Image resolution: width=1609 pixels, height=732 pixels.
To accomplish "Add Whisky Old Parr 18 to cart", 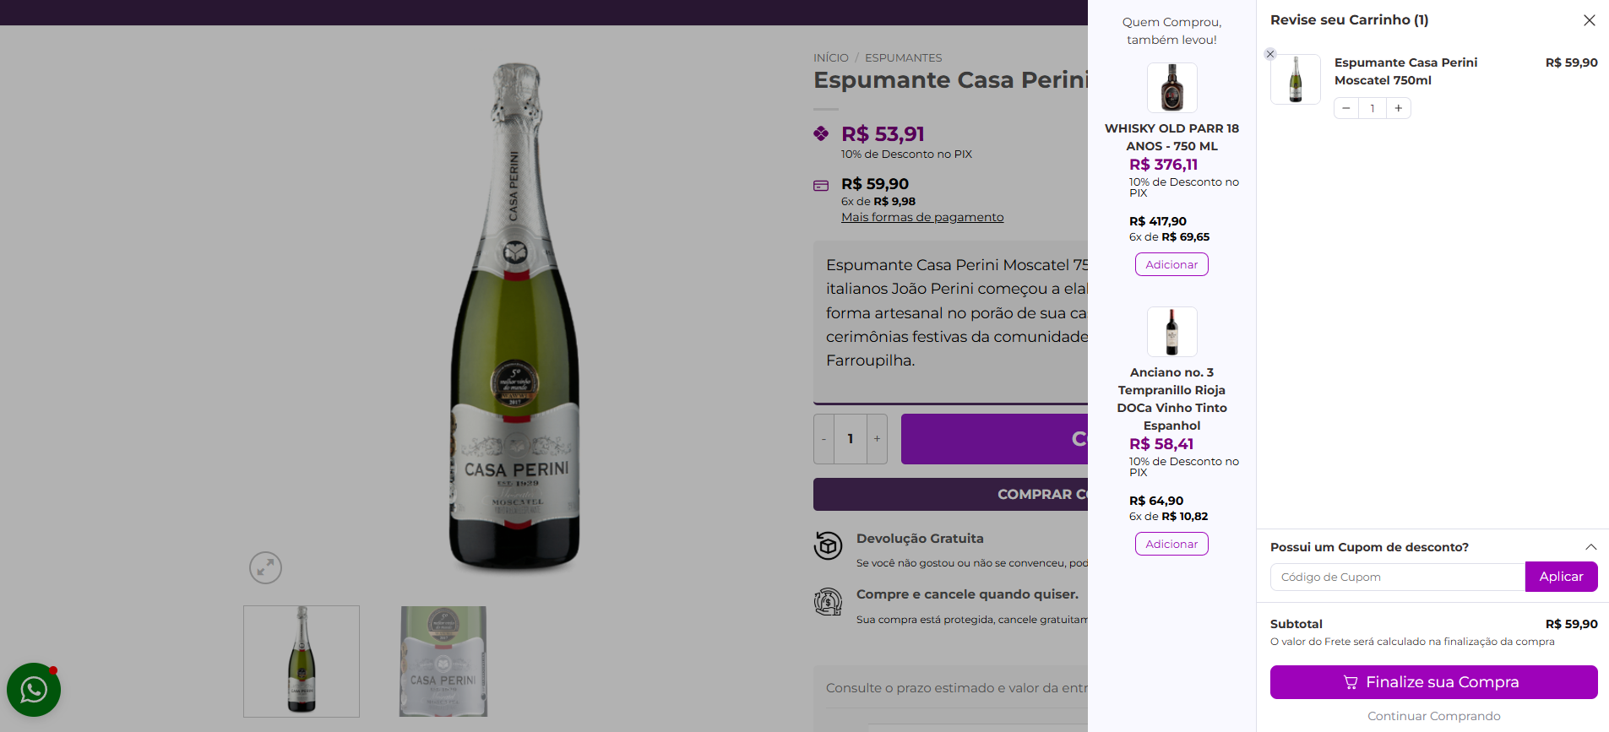I will (x=1171, y=264).
